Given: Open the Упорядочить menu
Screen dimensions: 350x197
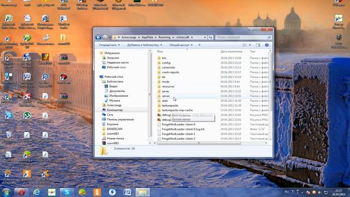Looking at the screenshot, I should point(109,45).
